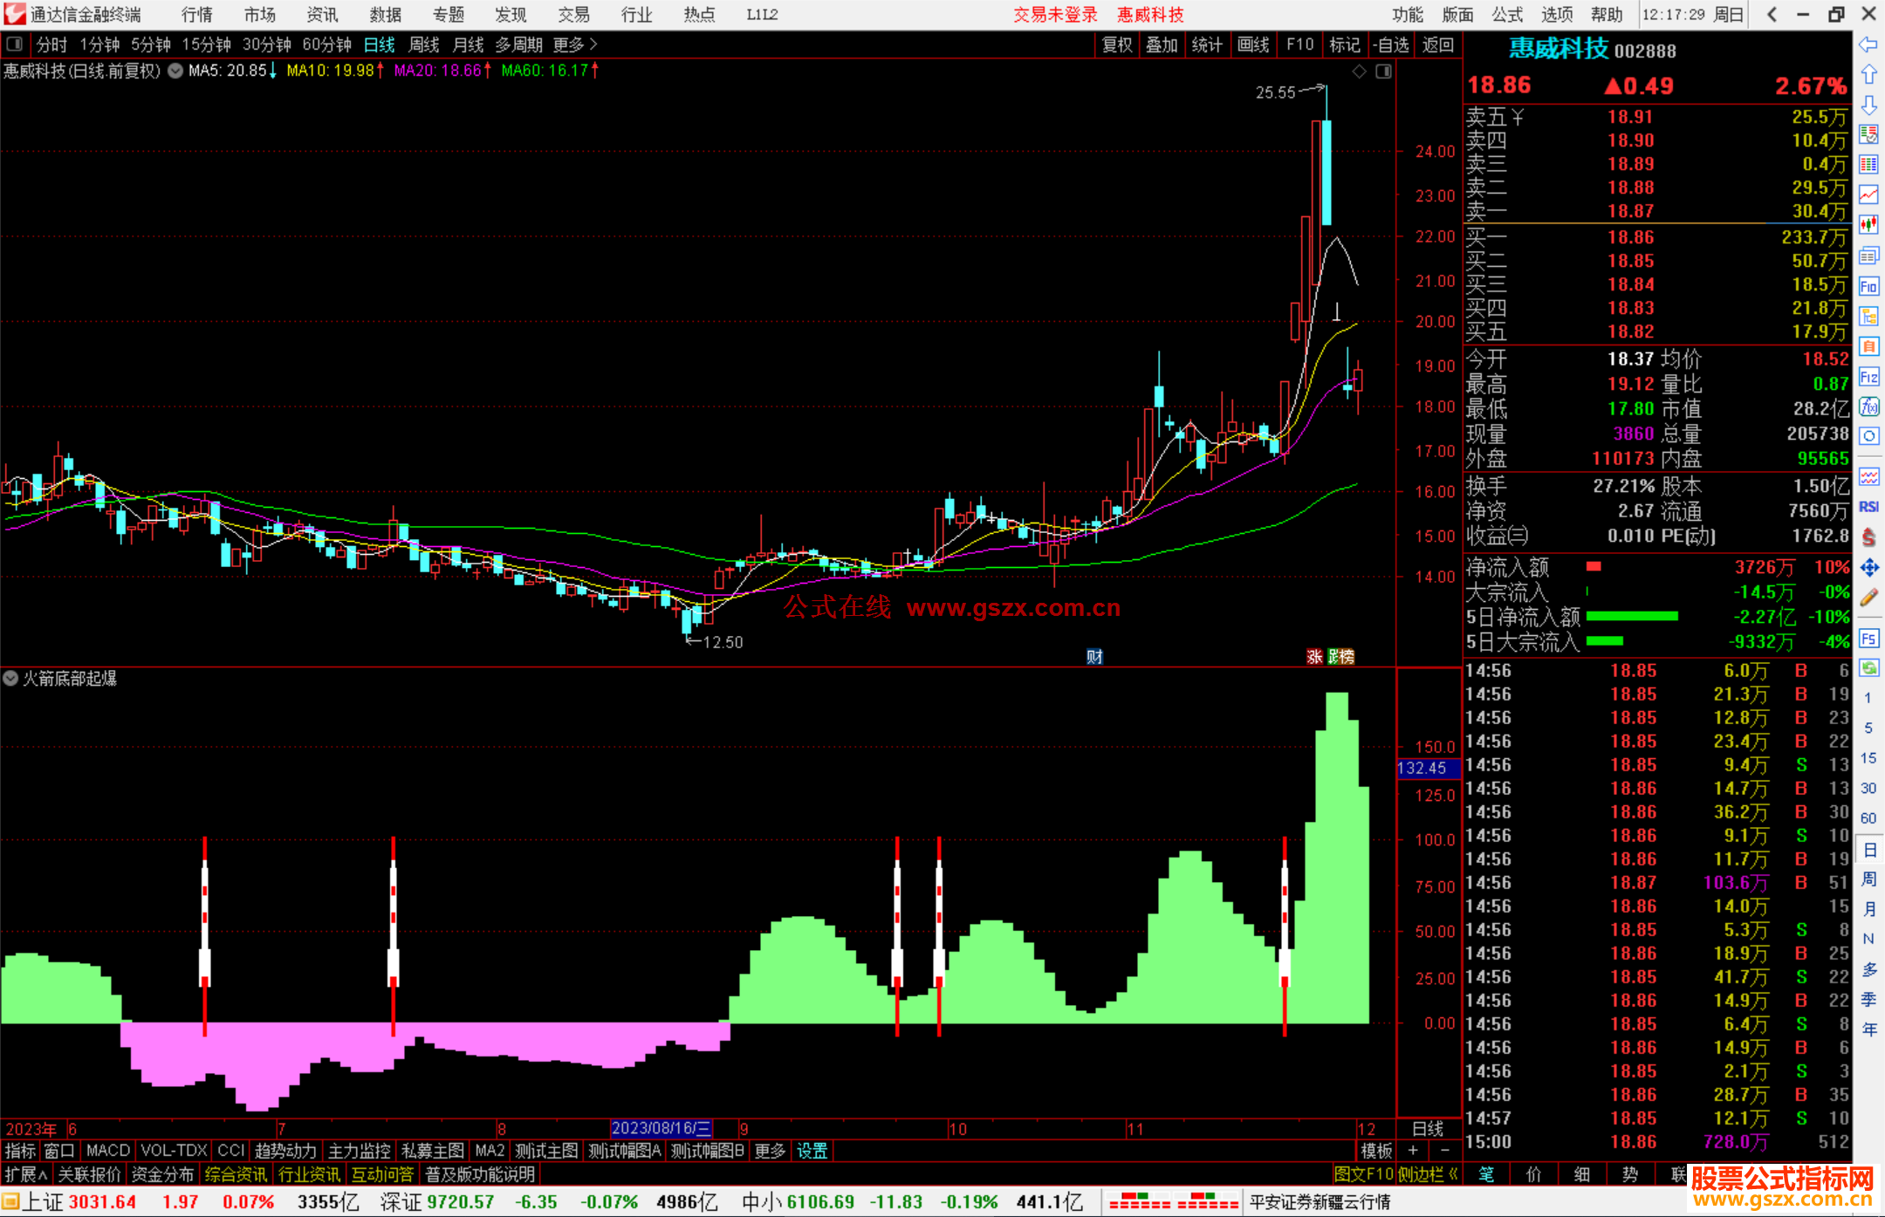Click the RSI indicator sidebar icon

click(1868, 507)
